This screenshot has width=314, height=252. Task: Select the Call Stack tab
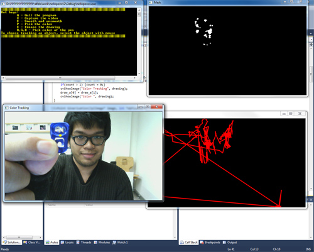coord(189,243)
